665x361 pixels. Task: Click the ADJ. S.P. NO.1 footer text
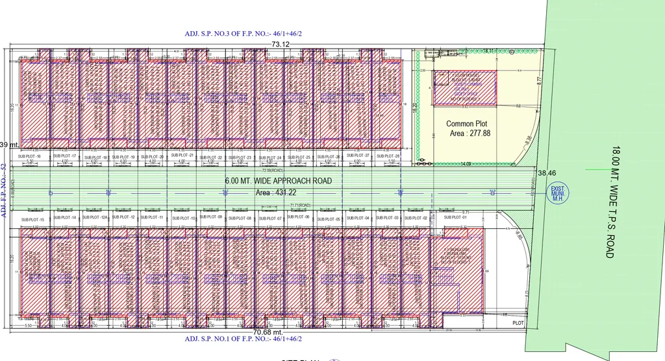point(243,338)
